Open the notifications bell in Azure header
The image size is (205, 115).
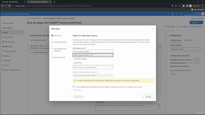click(168, 14)
